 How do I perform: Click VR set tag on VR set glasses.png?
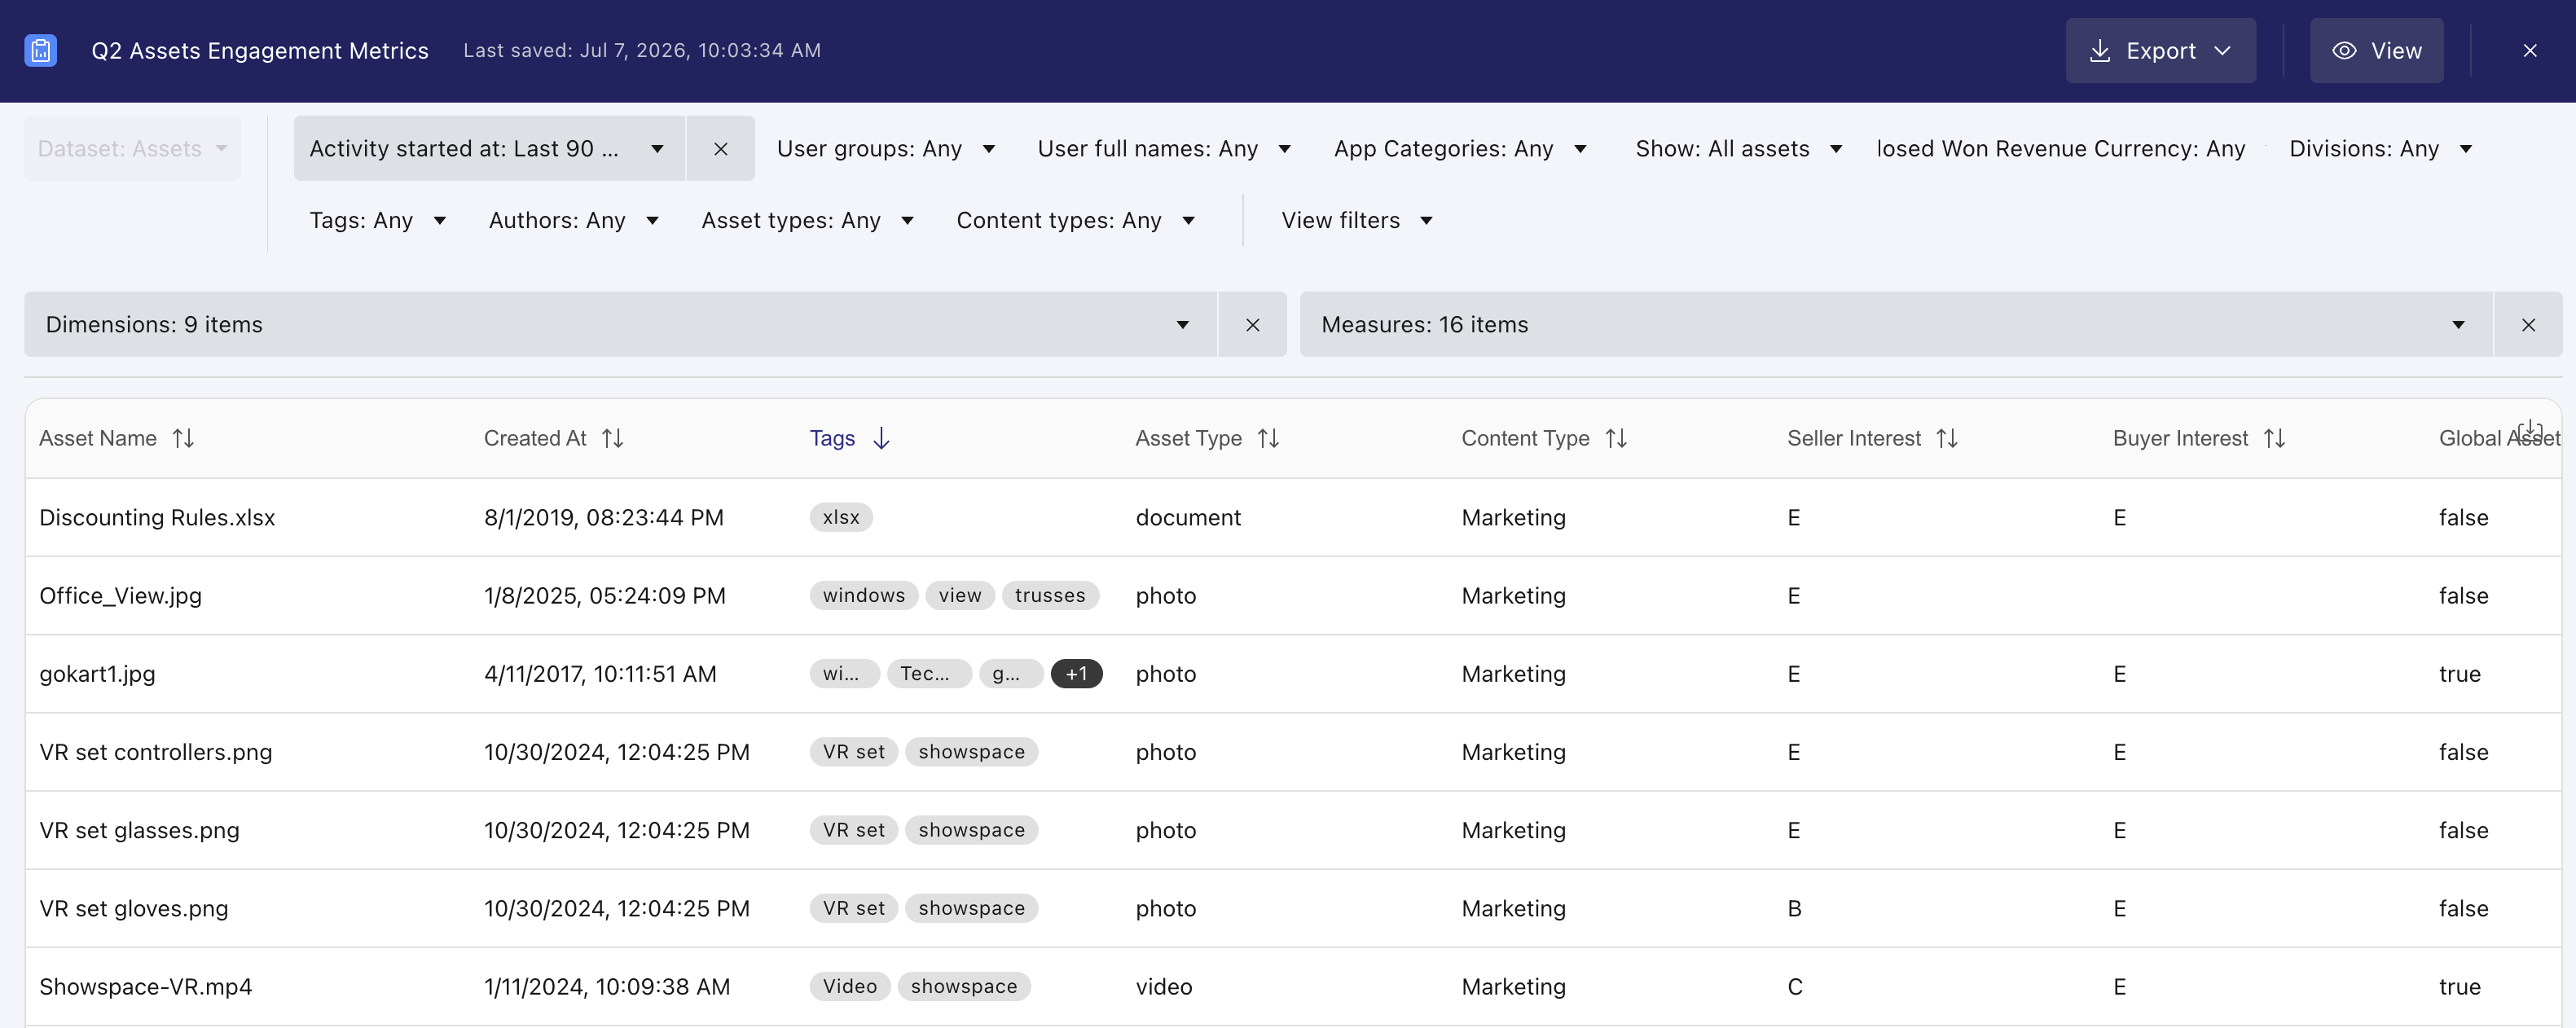(853, 830)
